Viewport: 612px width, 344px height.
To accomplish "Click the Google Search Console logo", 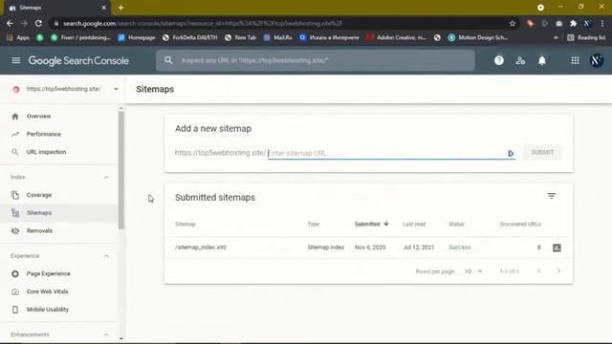I will coord(78,60).
